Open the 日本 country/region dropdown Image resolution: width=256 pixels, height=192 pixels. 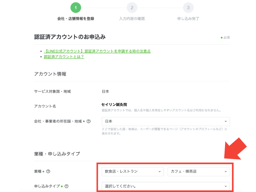tap(165, 121)
